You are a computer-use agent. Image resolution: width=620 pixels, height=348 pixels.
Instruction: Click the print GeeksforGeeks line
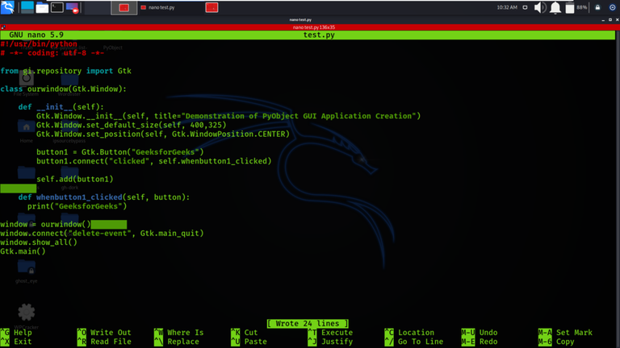click(x=77, y=206)
